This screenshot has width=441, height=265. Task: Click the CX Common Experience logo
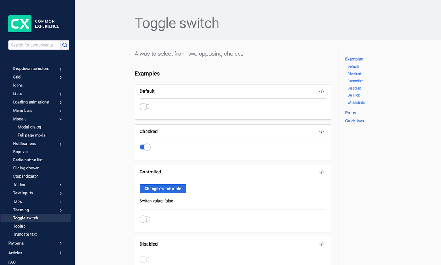(x=34, y=24)
